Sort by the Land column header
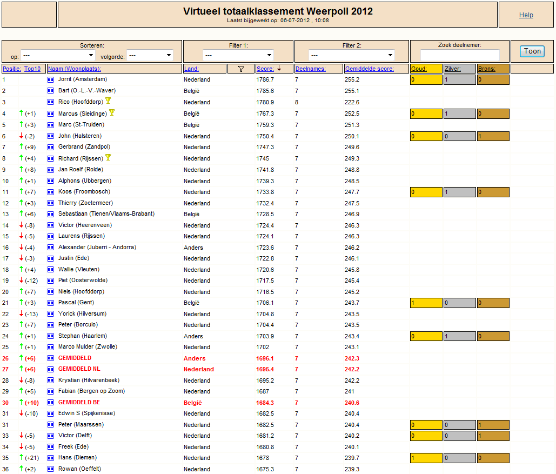Viewport: 556px width, 474px height. coord(191,69)
